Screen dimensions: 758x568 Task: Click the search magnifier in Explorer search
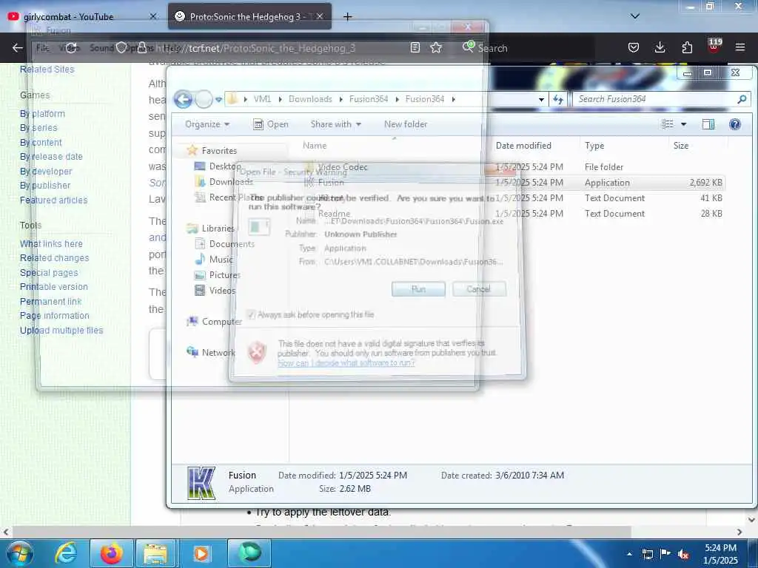pos(742,99)
